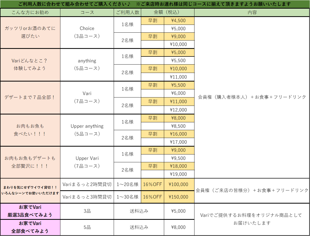The width and height of the screenshot is (310, 236).
Task: Select the お家でVari 全部食べてみよう cell
Action: coord(30,227)
